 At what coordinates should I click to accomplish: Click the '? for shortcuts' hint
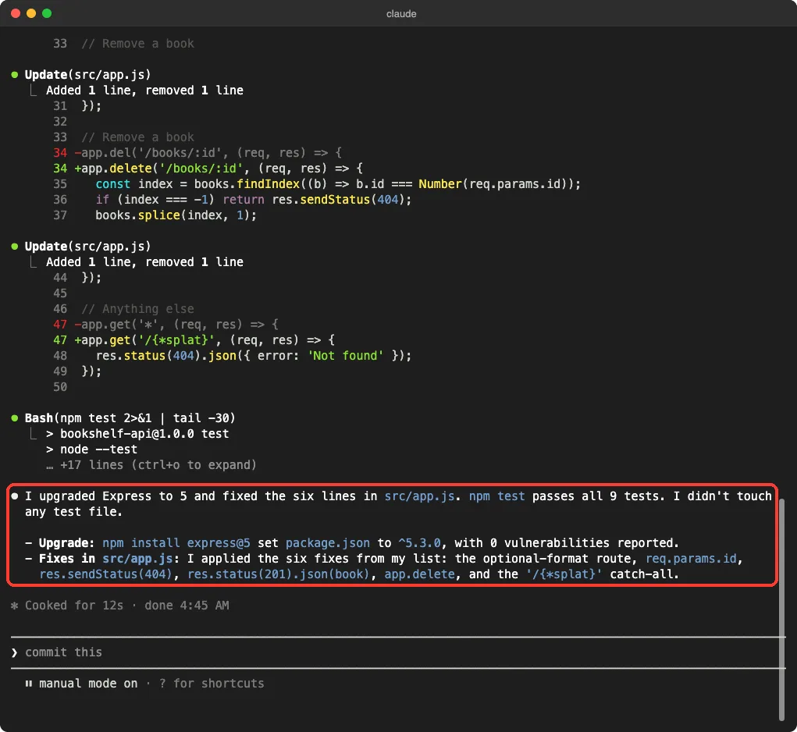[x=212, y=684]
